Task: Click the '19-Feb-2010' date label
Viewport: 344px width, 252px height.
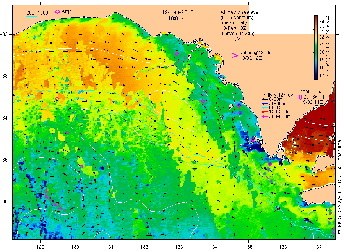Action: [x=177, y=12]
